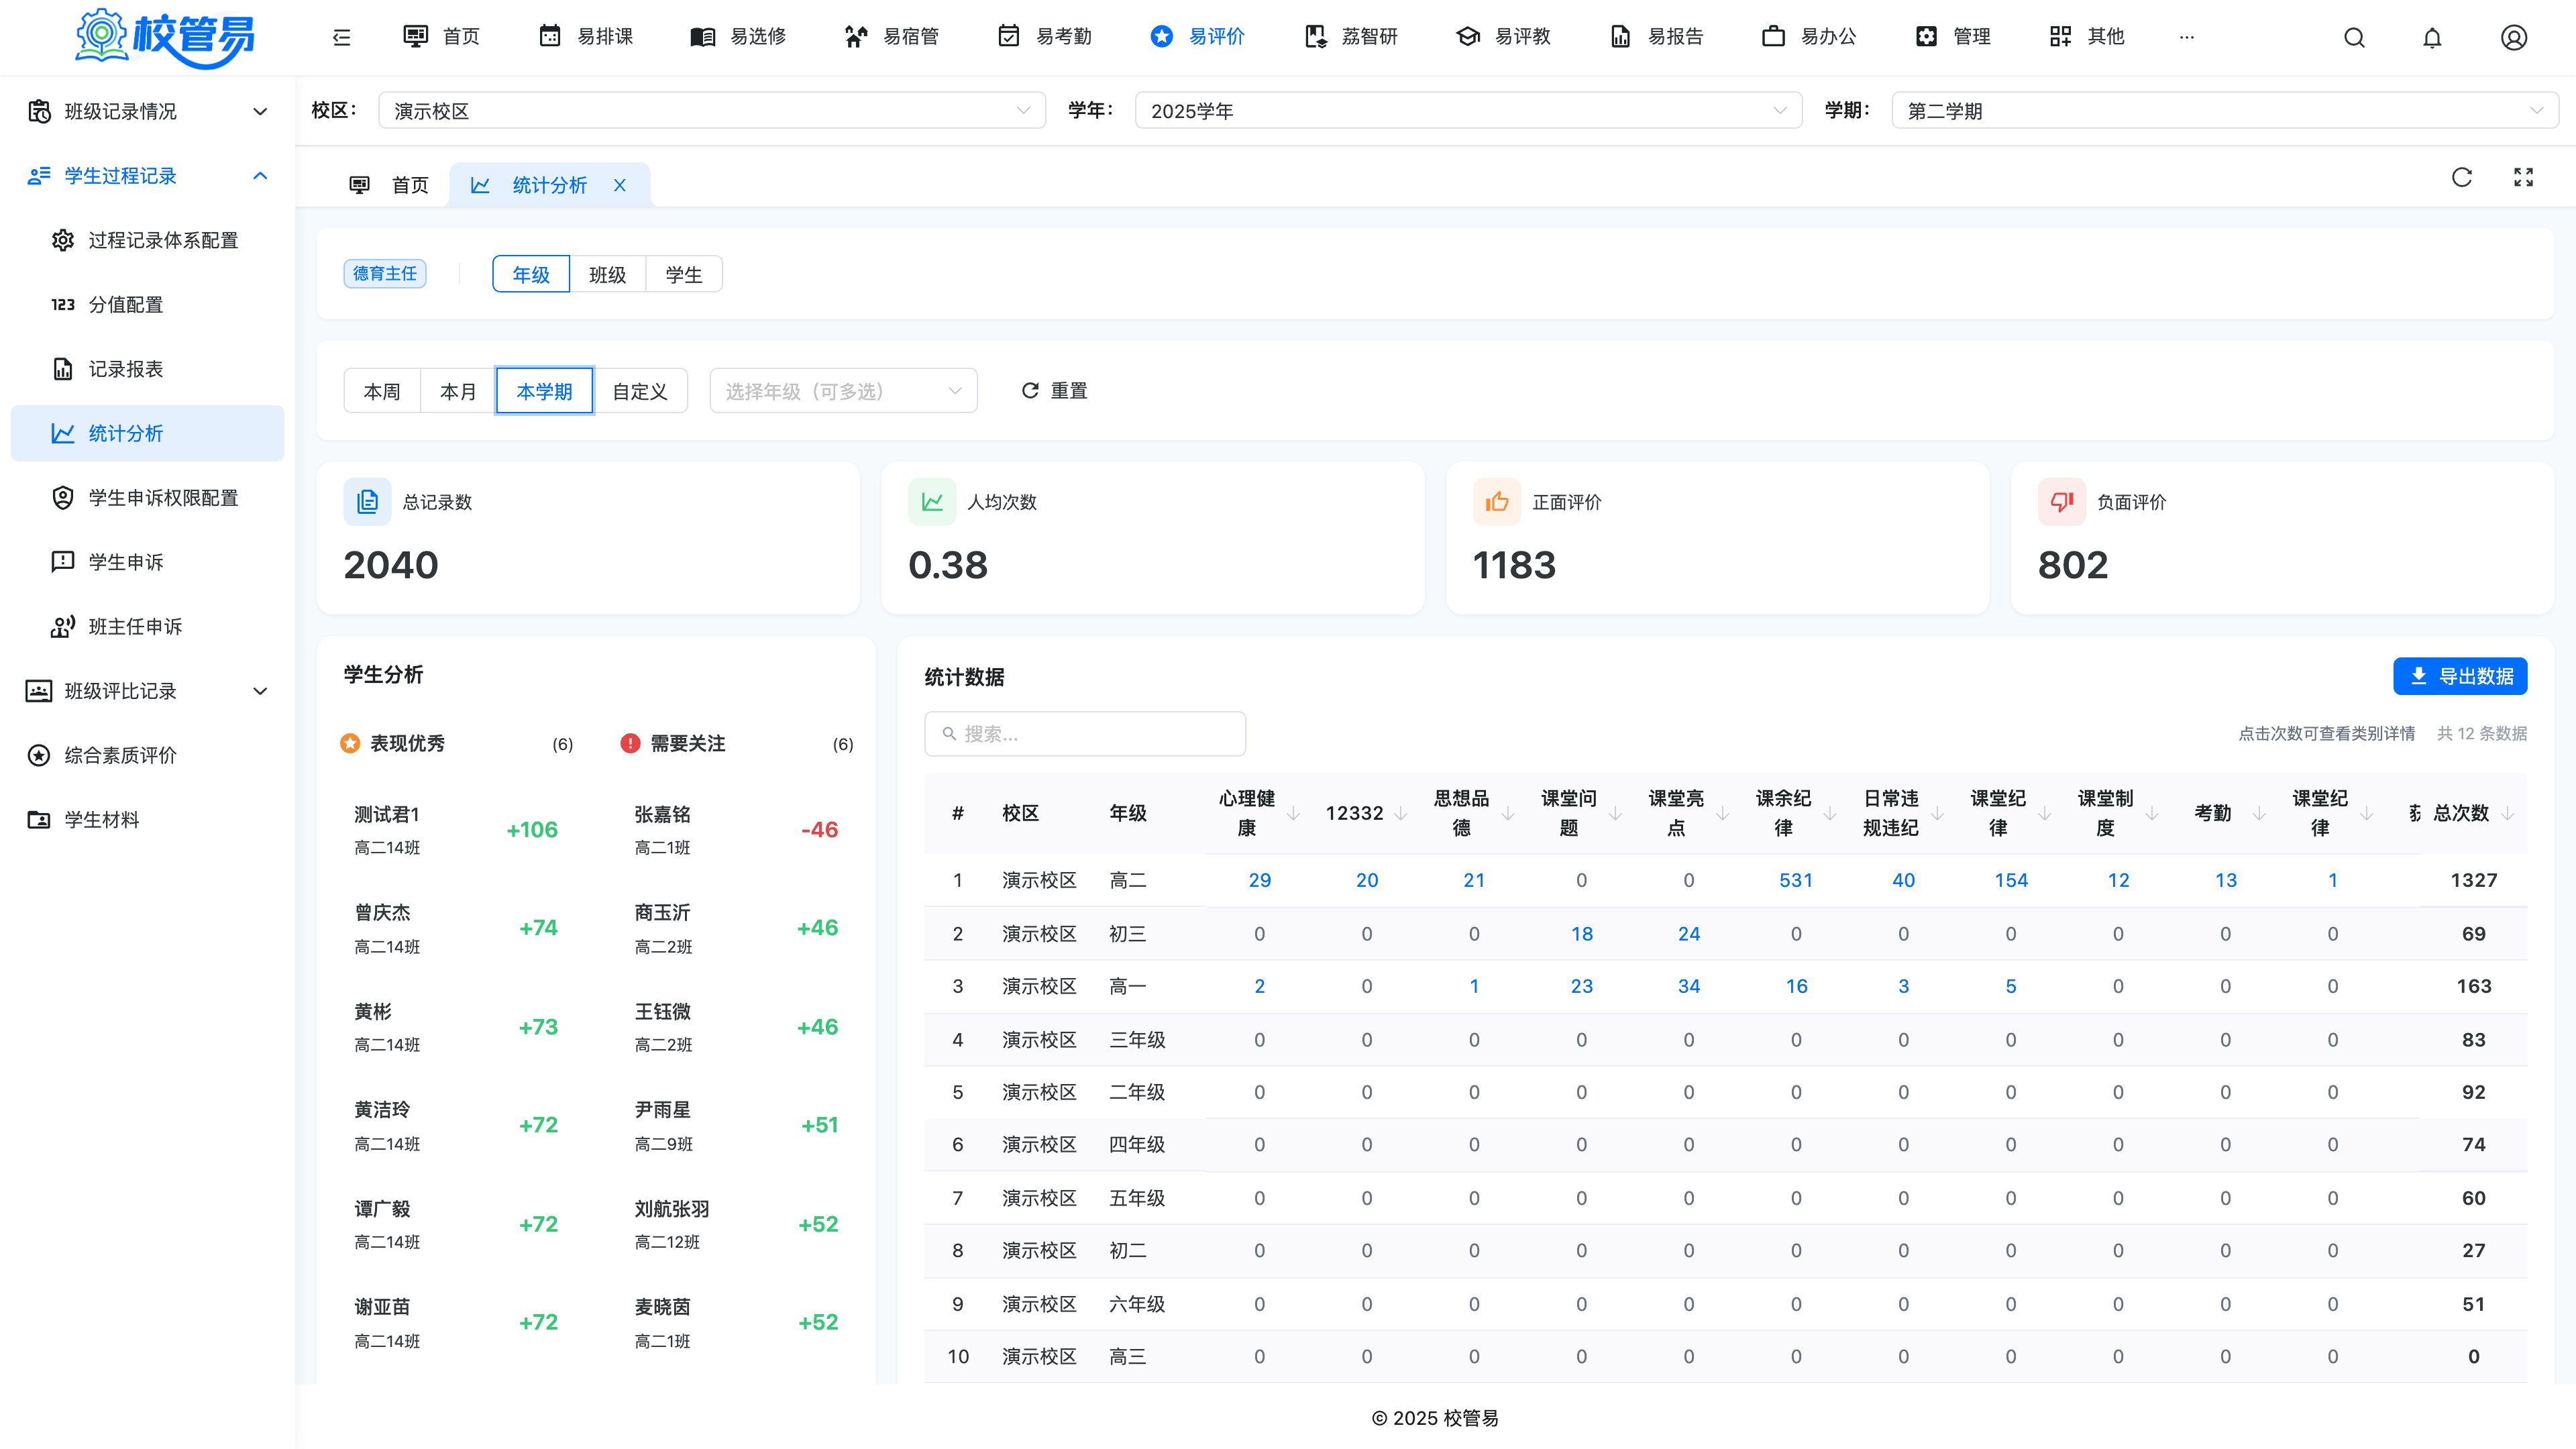Open the 校区 dropdown
The width and height of the screenshot is (2576, 1449).
pyautogui.click(x=712, y=110)
